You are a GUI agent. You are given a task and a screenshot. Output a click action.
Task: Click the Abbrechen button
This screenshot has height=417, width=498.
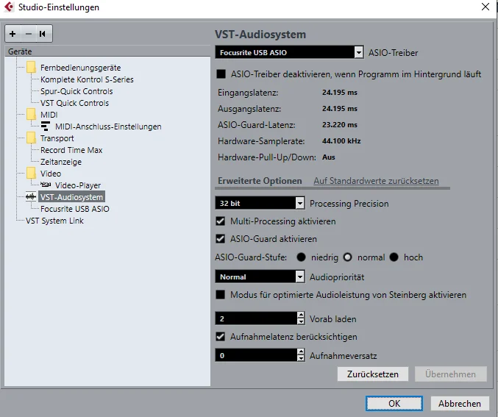coord(460,403)
